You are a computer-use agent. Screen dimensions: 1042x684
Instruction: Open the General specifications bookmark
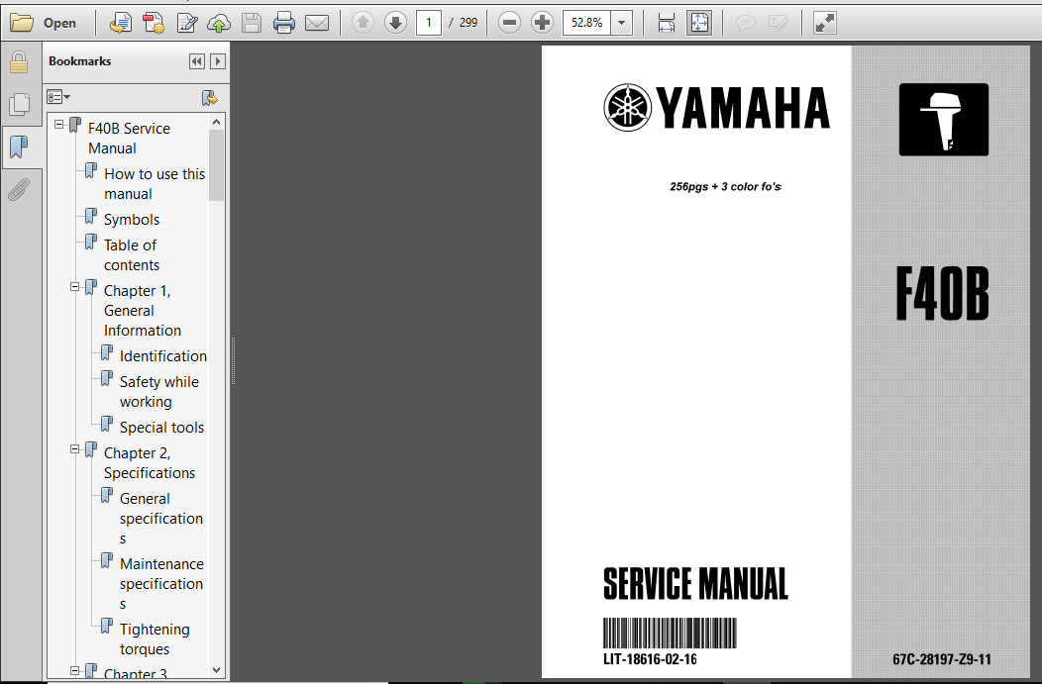pyautogui.click(x=160, y=519)
